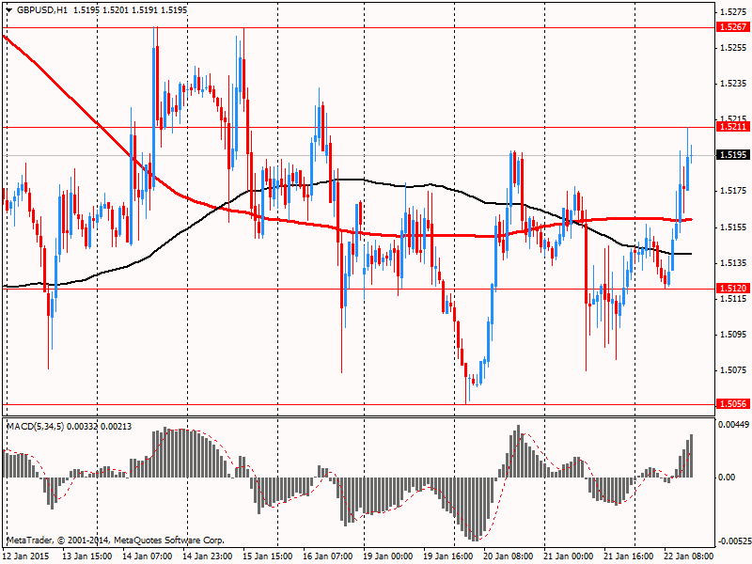Select the 1.5255 price scale value
752x564 pixels.
(x=734, y=48)
